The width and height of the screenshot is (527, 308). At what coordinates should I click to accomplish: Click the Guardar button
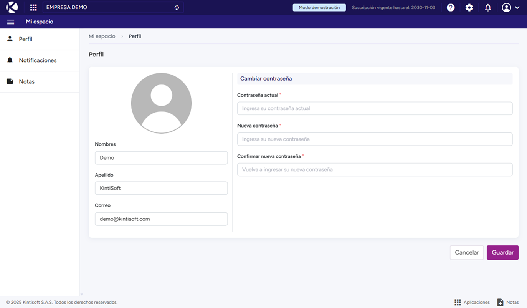pyautogui.click(x=502, y=252)
